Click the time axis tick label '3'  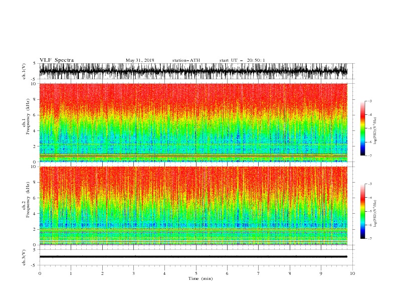pyautogui.click(x=133, y=273)
